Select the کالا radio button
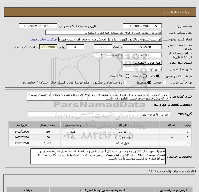This screenshot has width=199, height=192. coord(158,76)
